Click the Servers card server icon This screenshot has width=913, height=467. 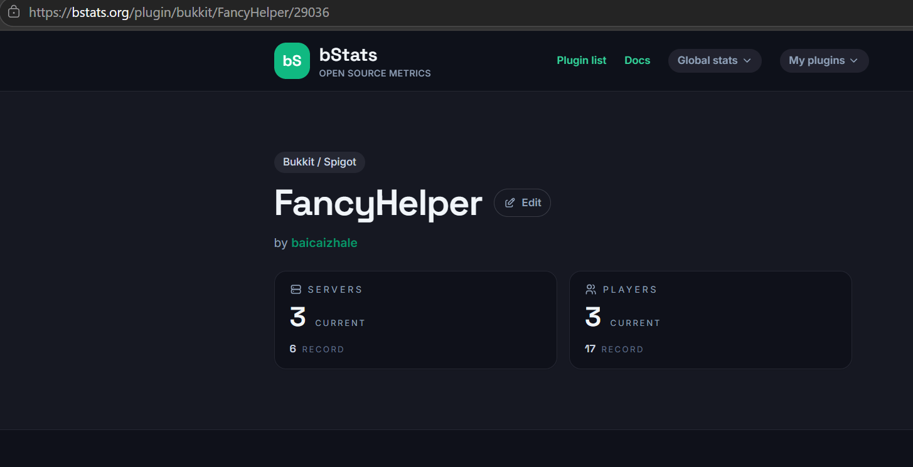click(296, 290)
